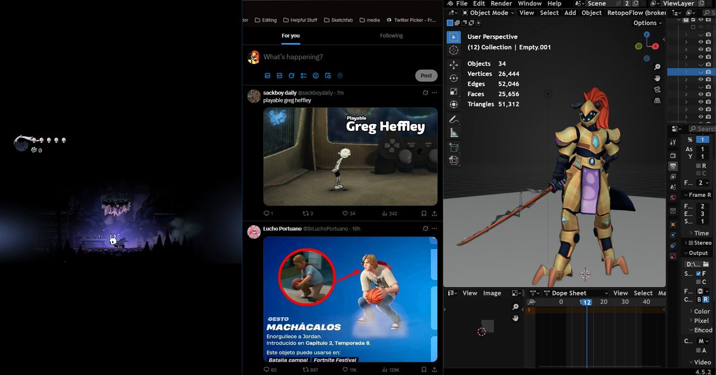Open the World properties tab

click(673, 198)
